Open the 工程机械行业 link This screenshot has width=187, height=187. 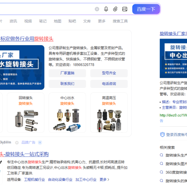tap(35, 180)
